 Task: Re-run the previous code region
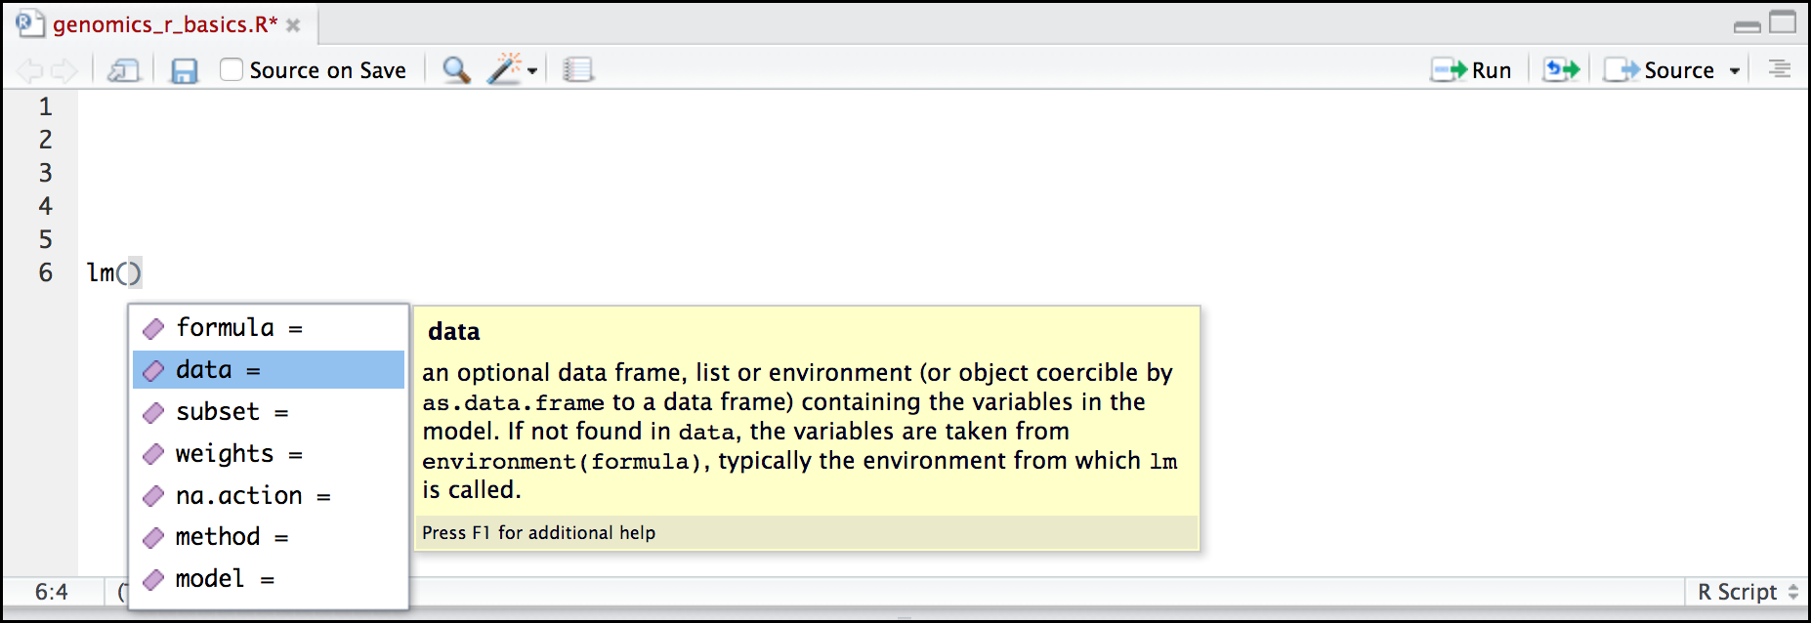click(x=1558, y=69)
